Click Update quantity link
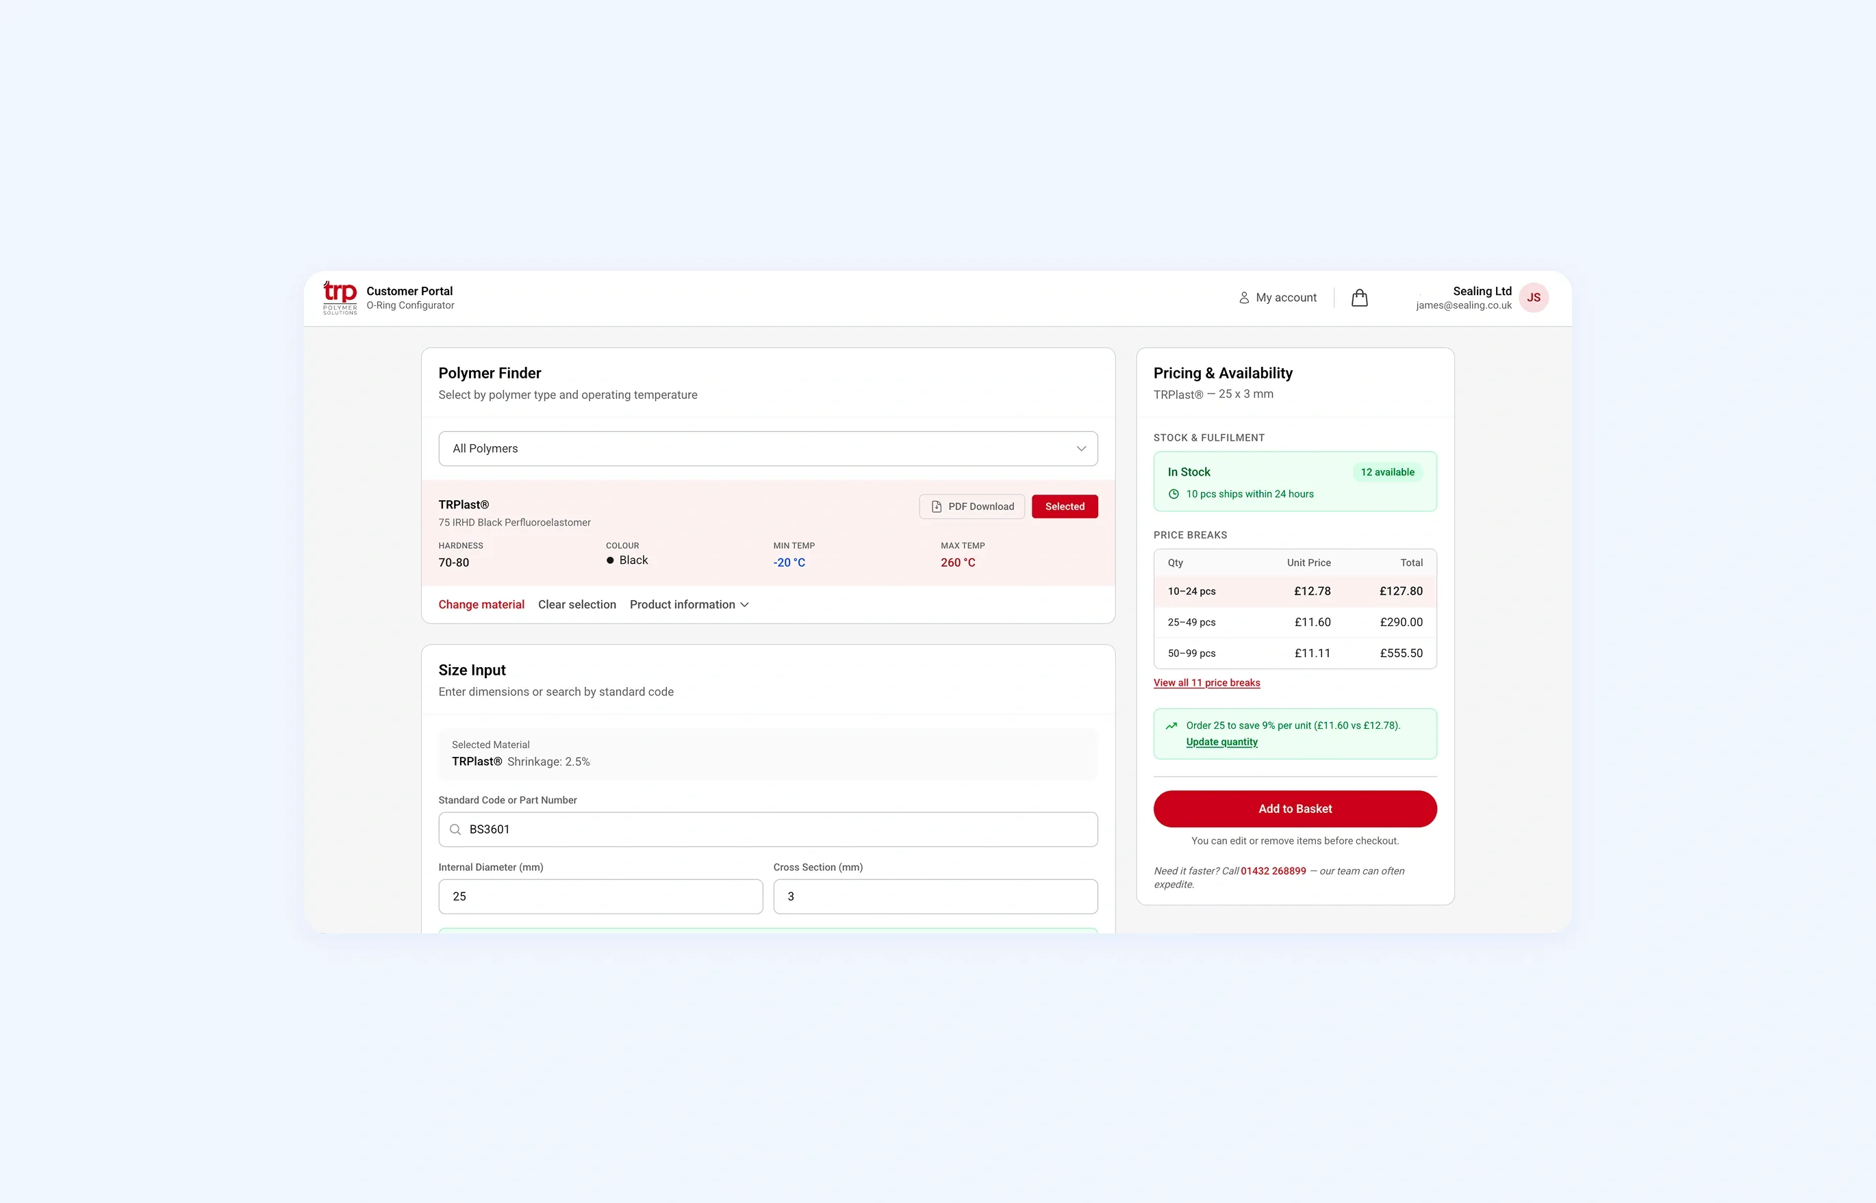1876x1203 pixels. [1222, 742]
